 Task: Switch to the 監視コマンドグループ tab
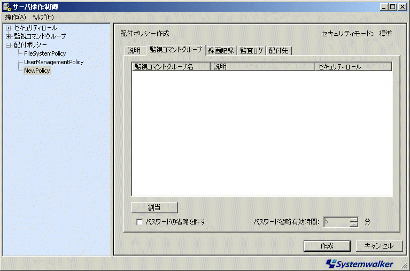[x=176, y=50]
